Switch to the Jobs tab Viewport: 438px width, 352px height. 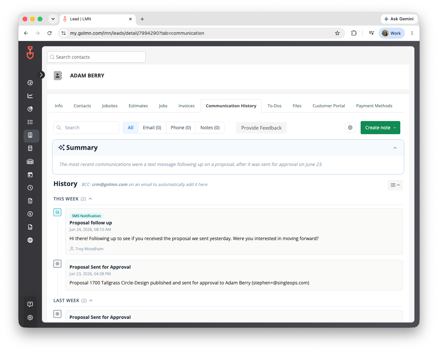click(x=163, y=106)
